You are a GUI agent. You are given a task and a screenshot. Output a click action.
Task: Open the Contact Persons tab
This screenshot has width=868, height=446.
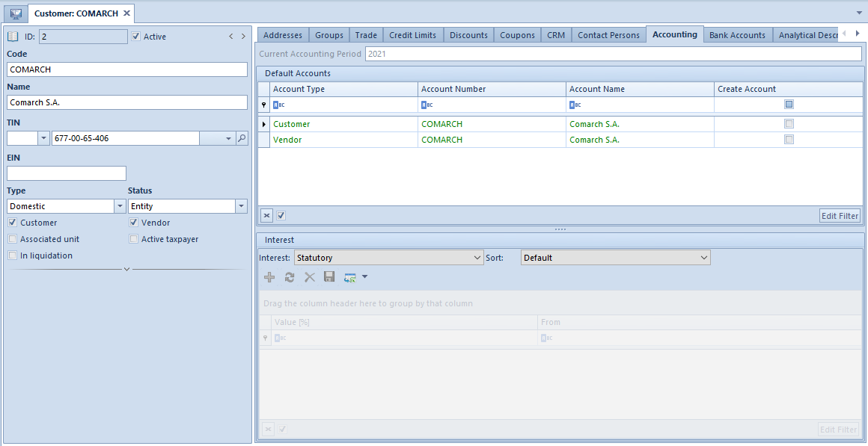(609, 35)
